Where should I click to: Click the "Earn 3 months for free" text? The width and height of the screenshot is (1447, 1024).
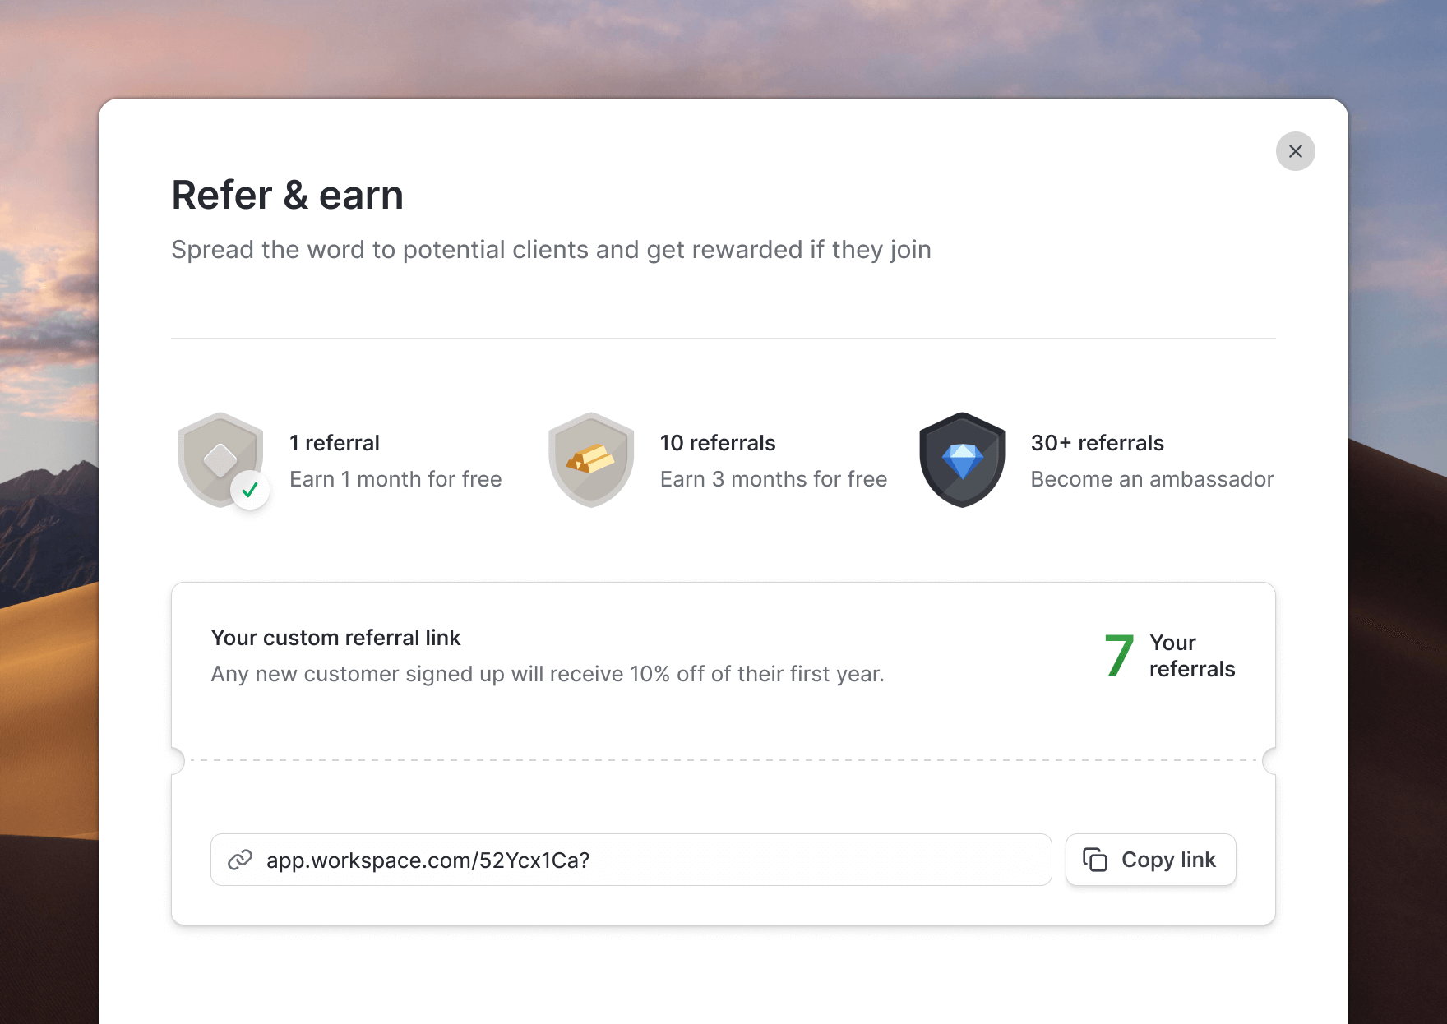tap(773, 479)
